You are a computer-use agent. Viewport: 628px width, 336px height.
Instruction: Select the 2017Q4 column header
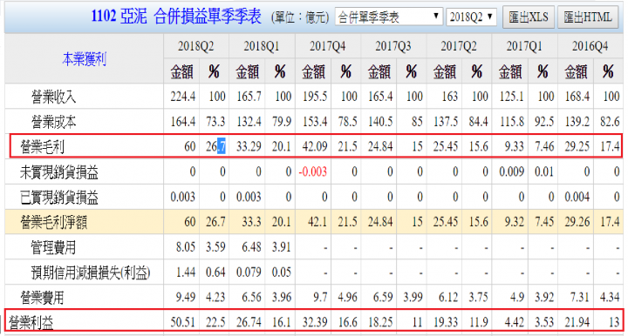[x=327, y=46]
